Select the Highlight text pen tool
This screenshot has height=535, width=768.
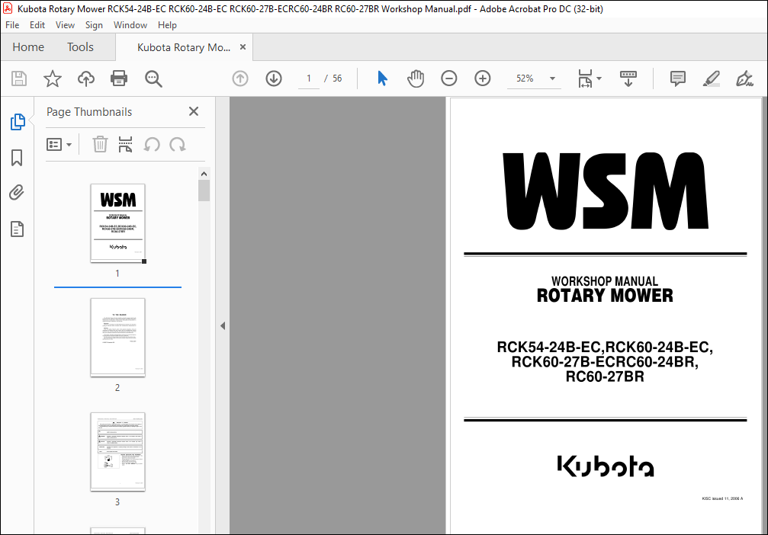[712, 78]
